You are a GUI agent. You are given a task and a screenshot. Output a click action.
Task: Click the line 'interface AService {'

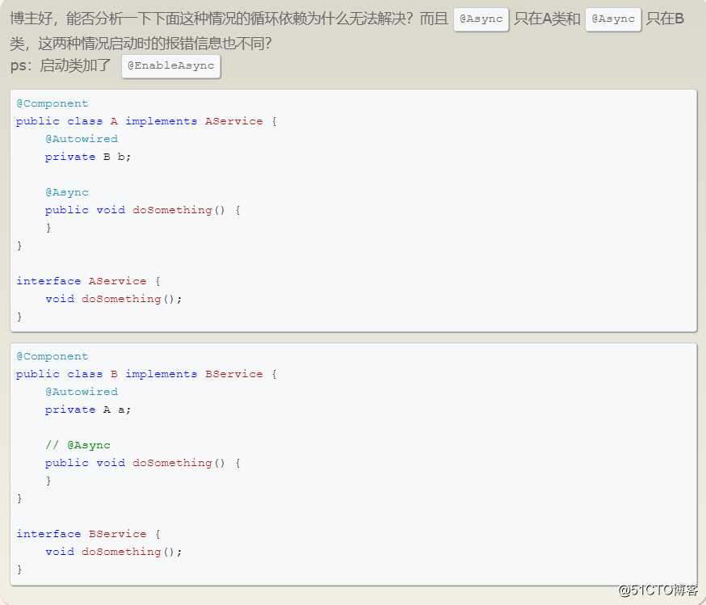click(88, 281)
